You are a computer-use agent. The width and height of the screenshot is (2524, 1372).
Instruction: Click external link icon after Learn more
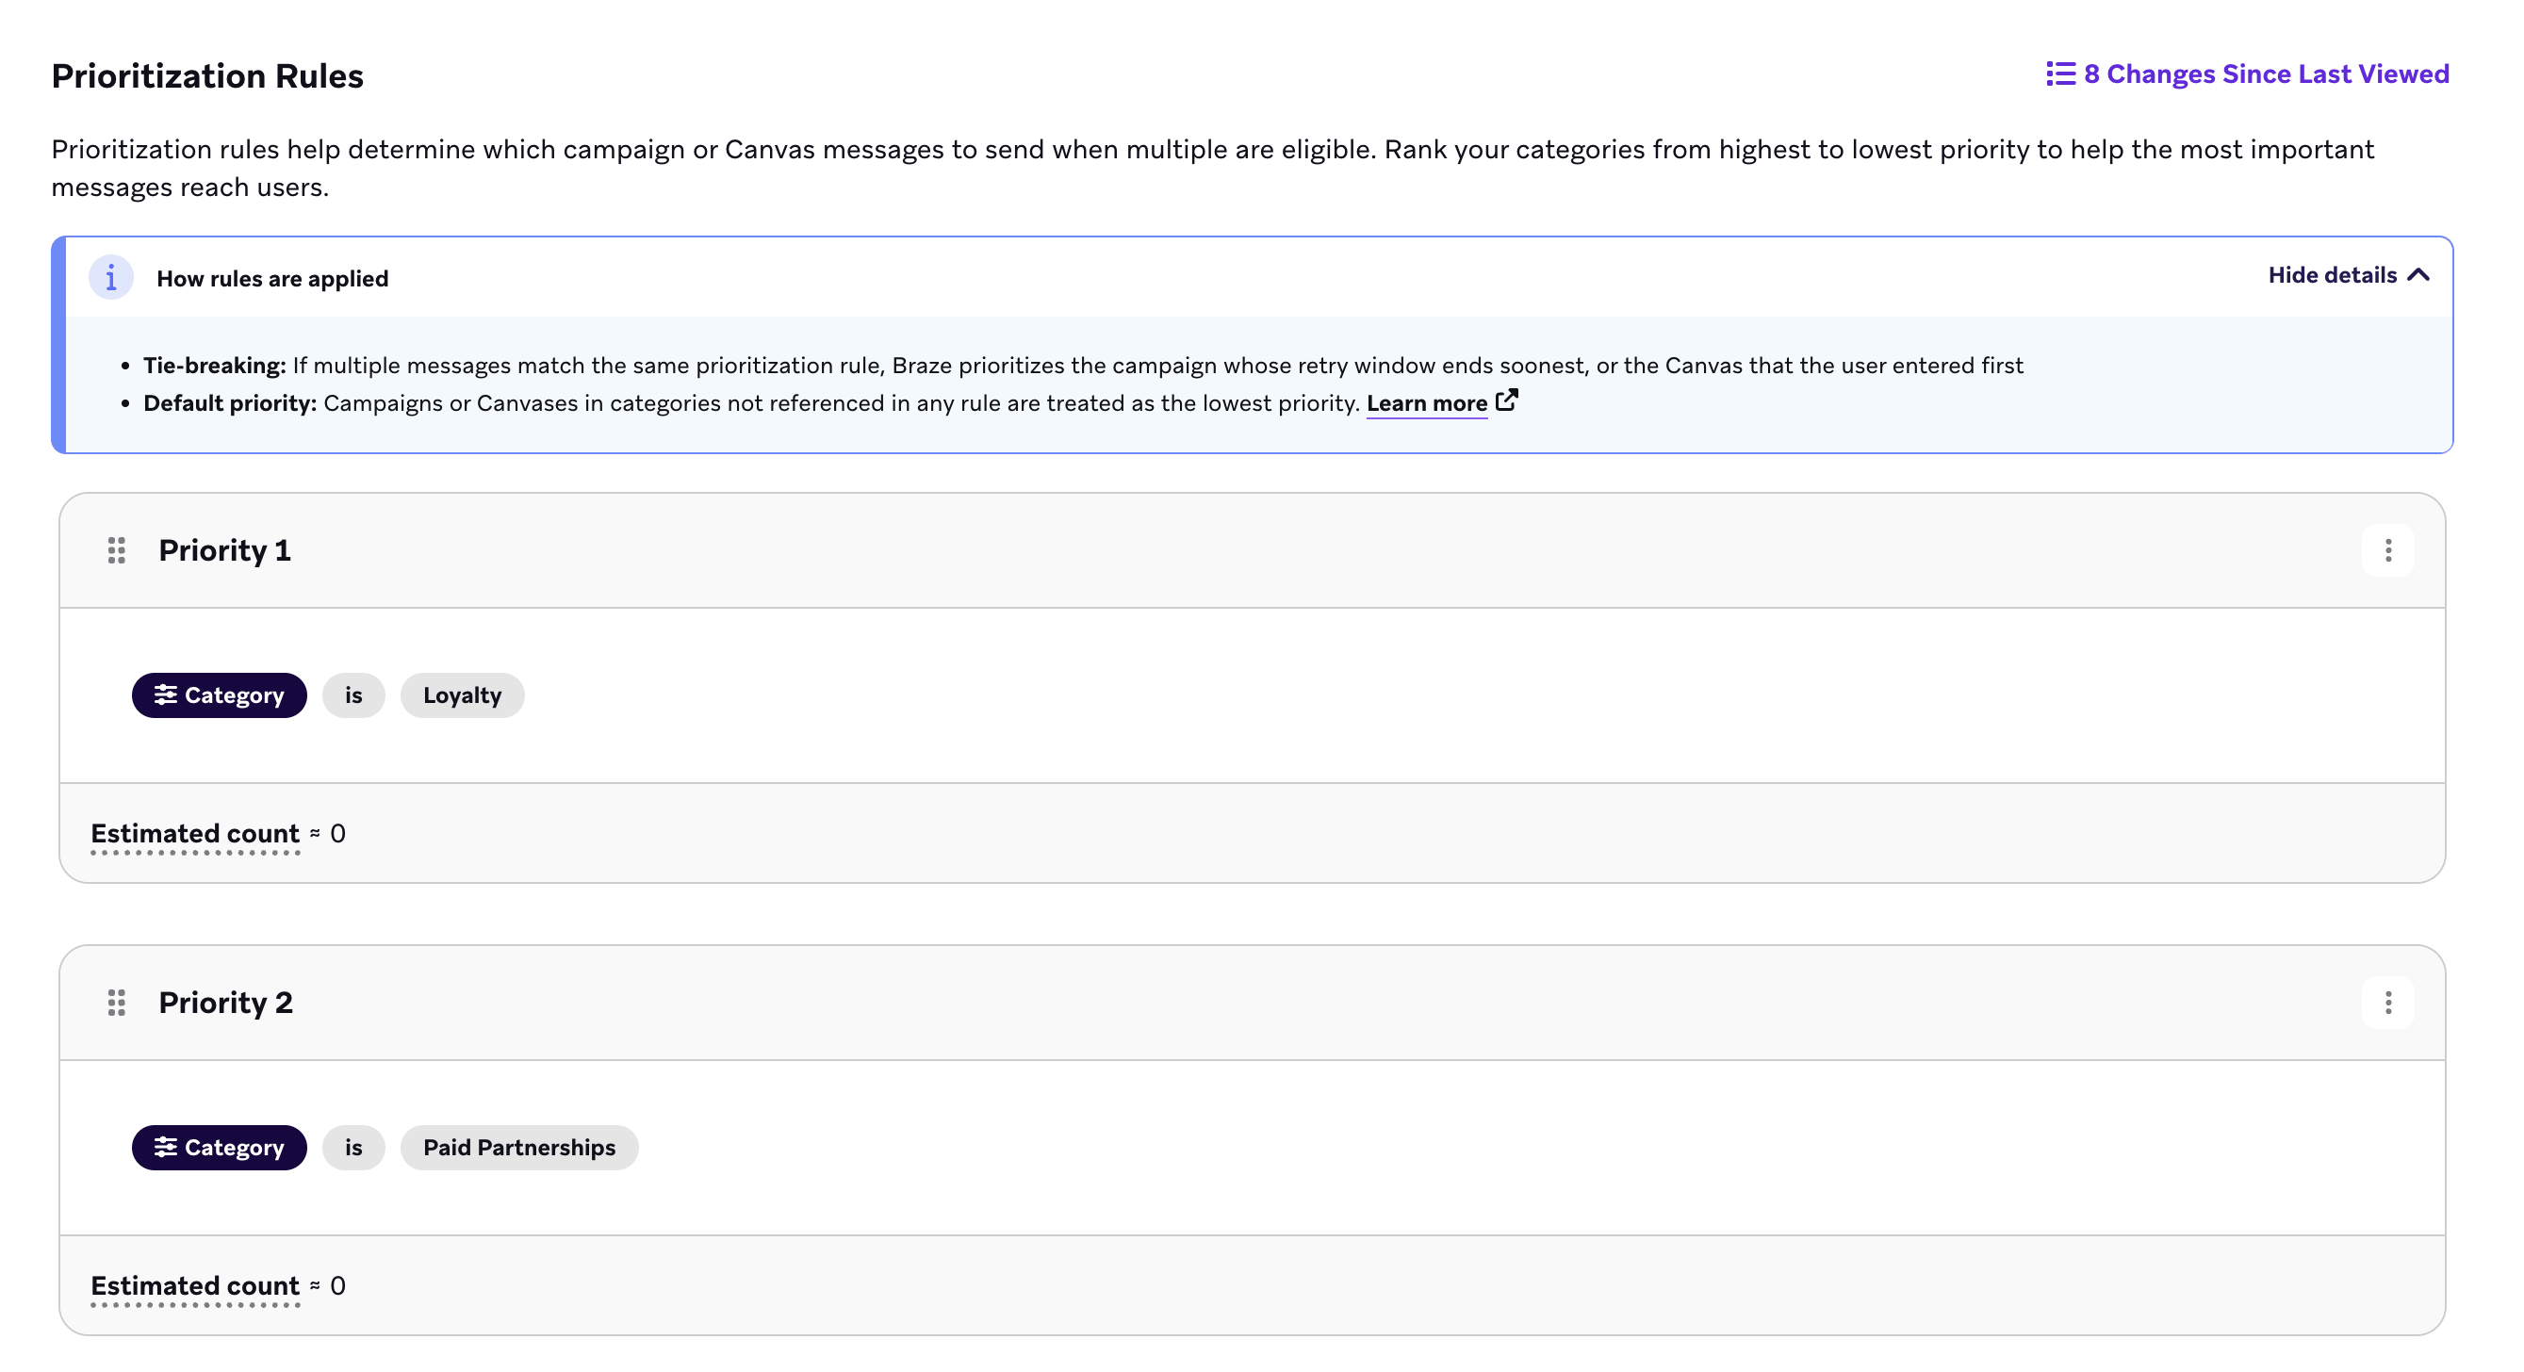[1507, 400]
